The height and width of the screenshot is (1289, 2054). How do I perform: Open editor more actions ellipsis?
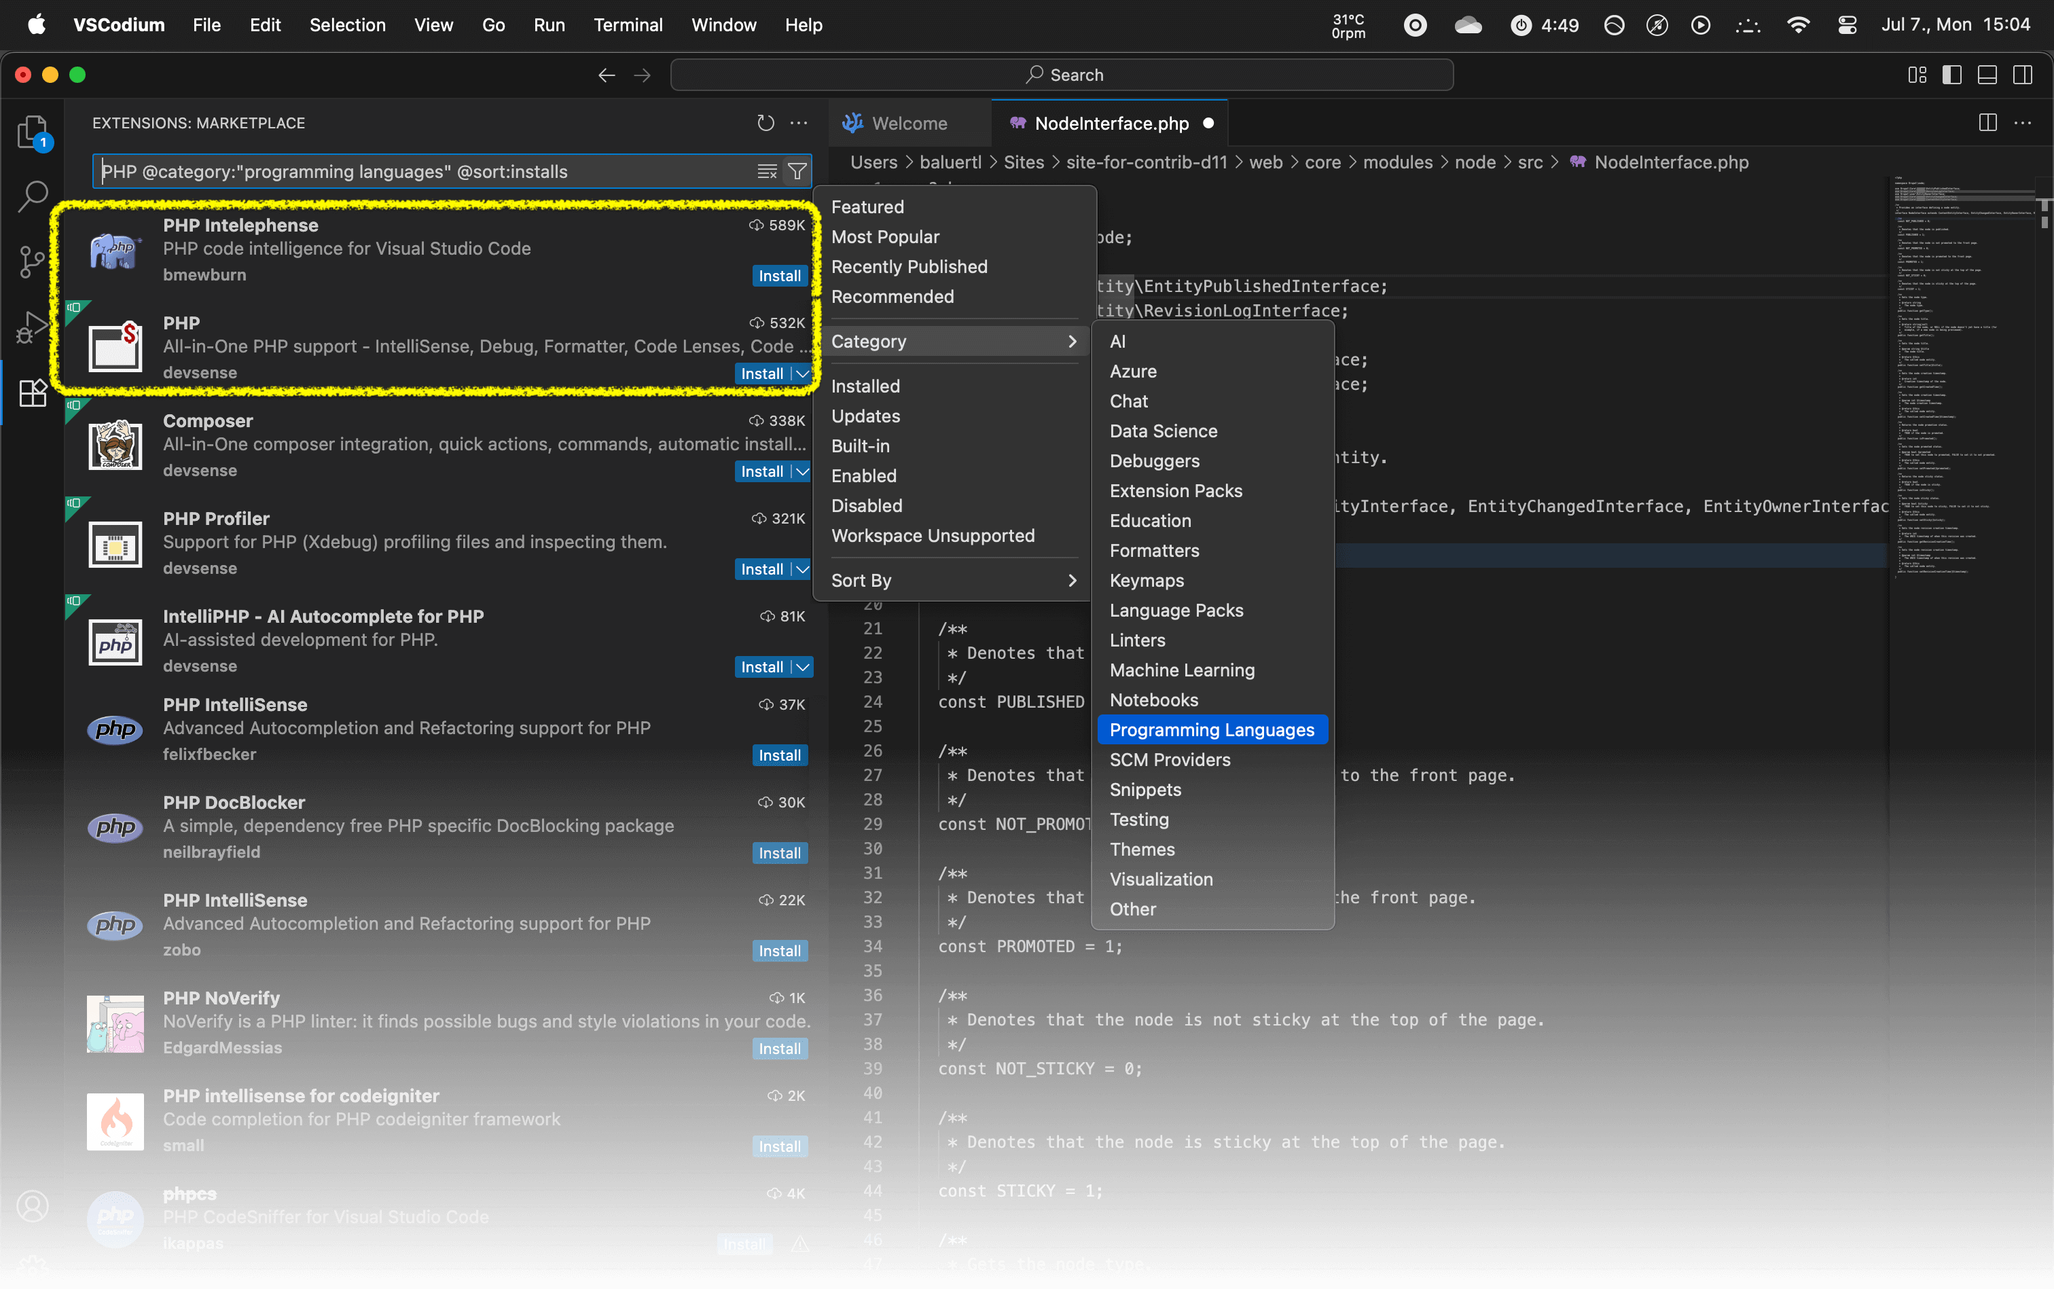point(2021,123)
